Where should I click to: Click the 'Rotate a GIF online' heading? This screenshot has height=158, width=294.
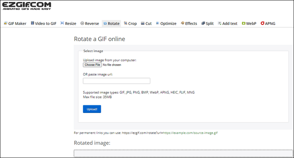coord(100,39)
